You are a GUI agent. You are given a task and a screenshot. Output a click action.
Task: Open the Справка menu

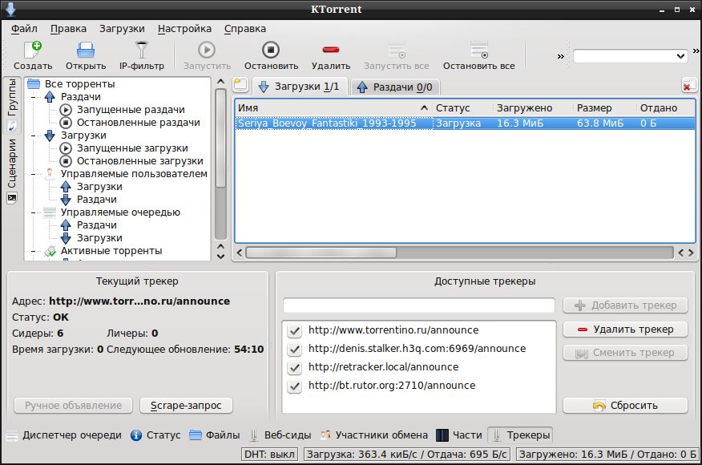245,29
